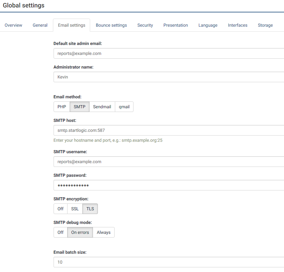
Task: Open the Storage tab
Action: 265,25
